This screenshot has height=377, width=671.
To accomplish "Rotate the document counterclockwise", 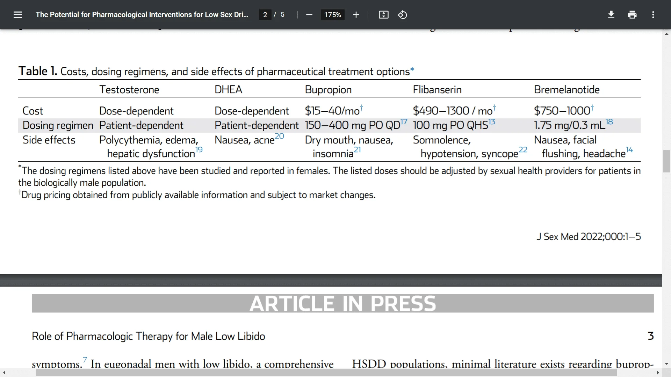I will (x=402, y=15).
